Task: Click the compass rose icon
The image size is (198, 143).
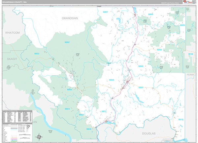Action: pyautogui.click(x=39, y=137)
